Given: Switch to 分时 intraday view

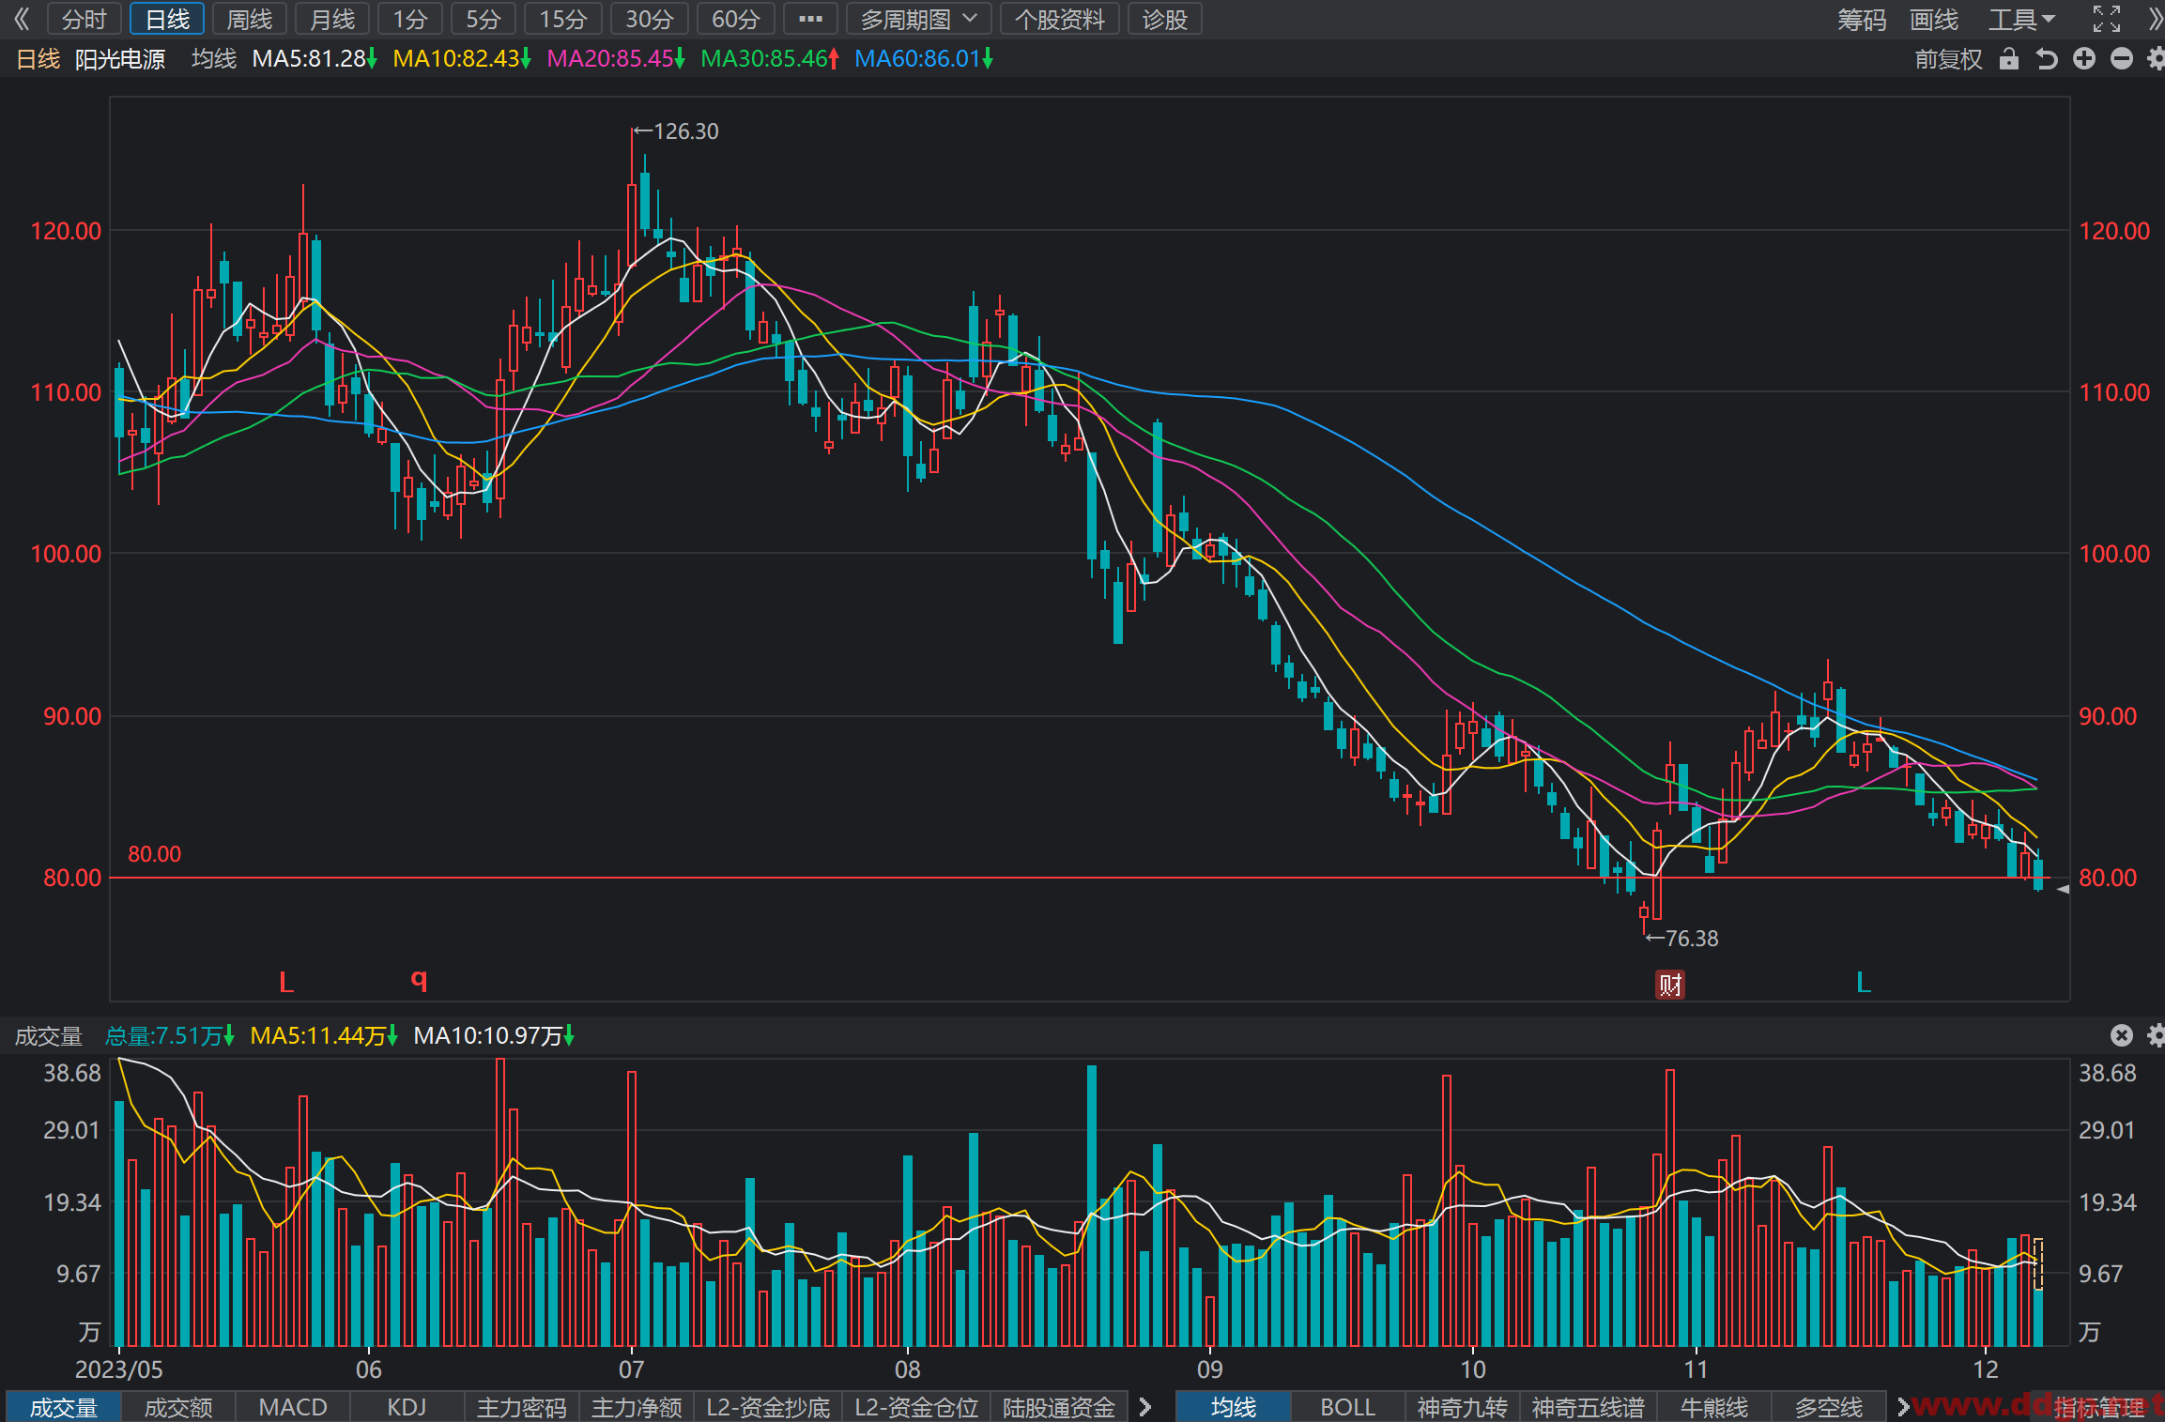Looking at the screenshot, I should tap(84, 19).
